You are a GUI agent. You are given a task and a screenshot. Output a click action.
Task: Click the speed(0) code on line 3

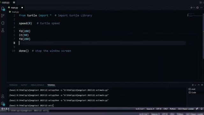25,23
